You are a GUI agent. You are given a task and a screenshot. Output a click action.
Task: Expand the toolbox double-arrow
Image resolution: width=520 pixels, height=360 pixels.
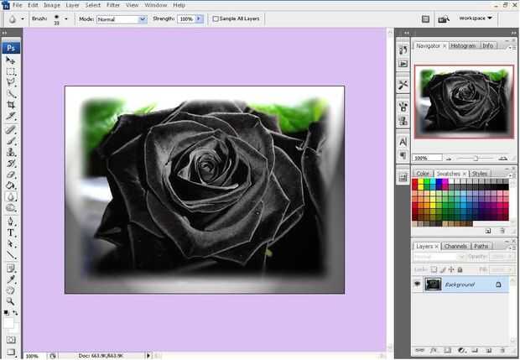click(4, 33)
